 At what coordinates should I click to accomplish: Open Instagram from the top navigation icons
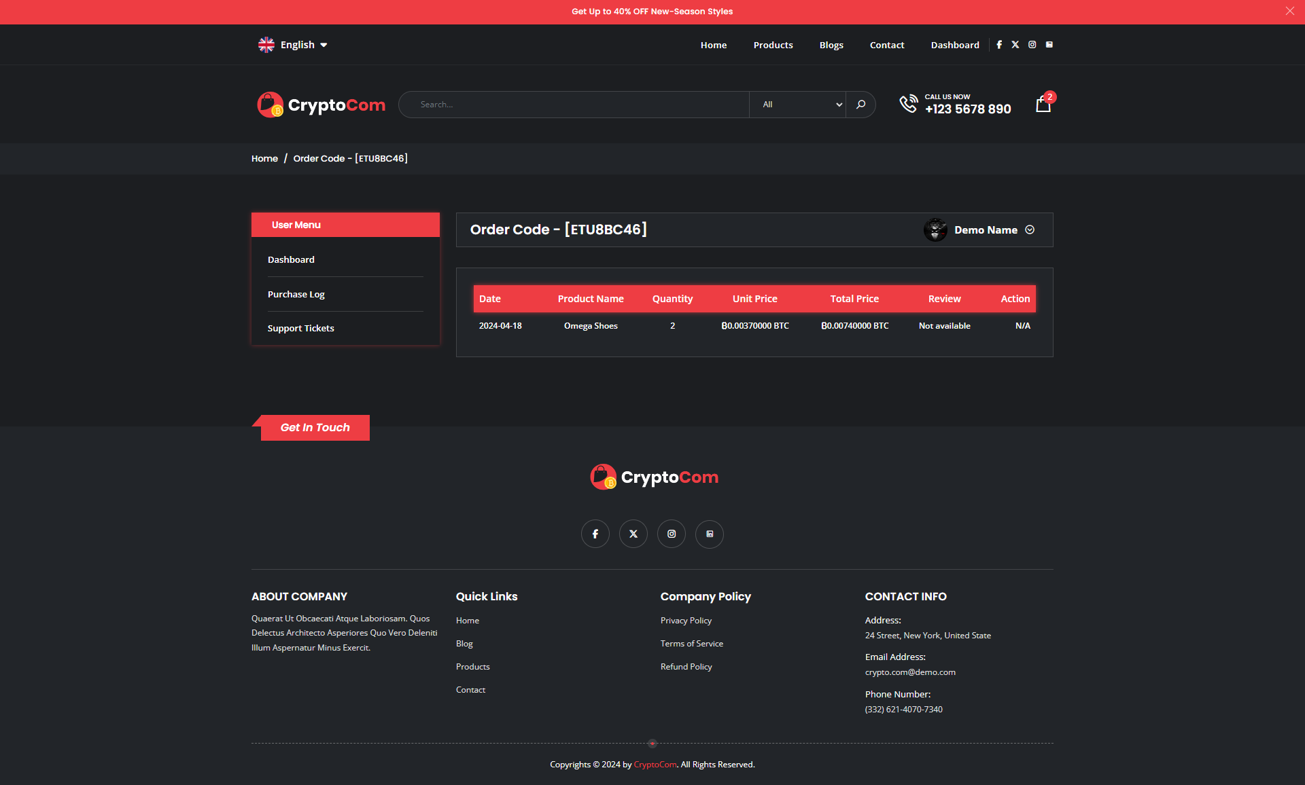pos(1032,45)
